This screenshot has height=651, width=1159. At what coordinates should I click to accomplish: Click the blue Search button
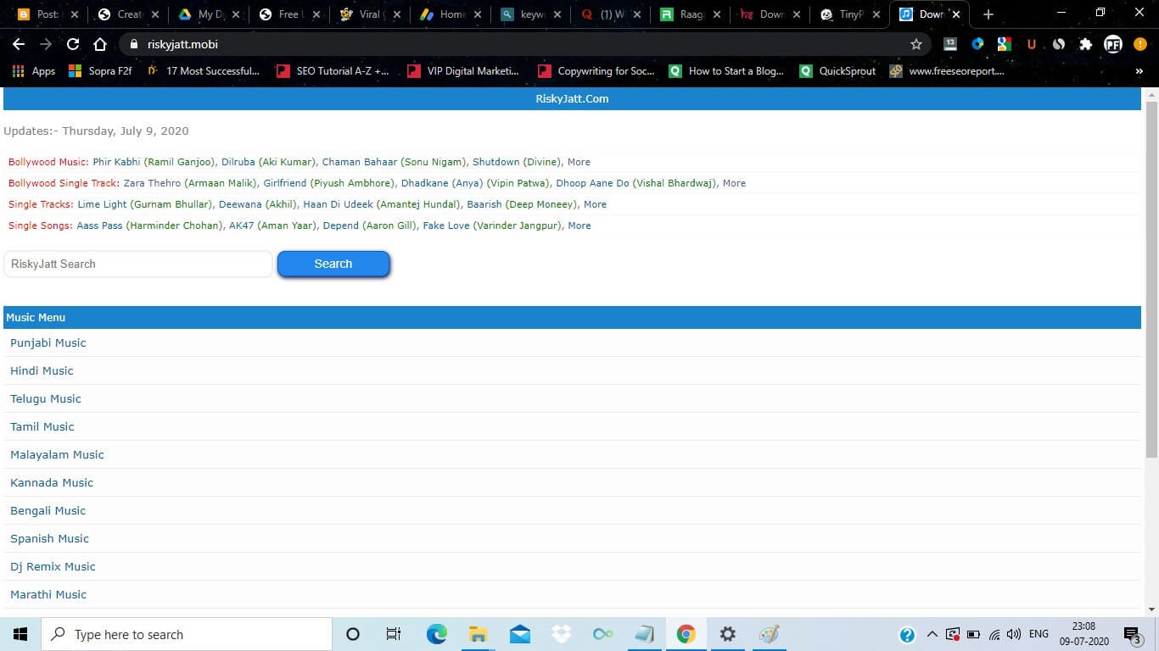click(x=333, y=264)
